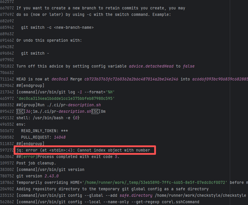Select the quoted full commit hash 'dec0ca3134ea…' line
Image resolution: width=248 pixels, height=205 pixels.
tap(66, 98)
